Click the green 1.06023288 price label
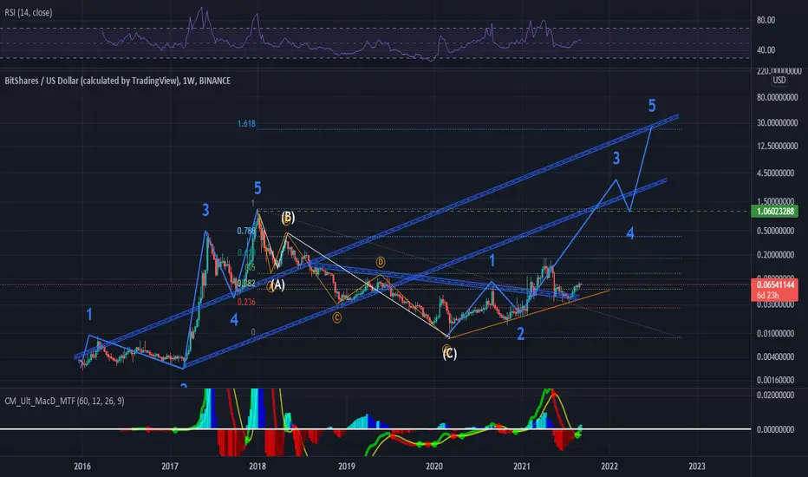 tap(775, 211)
